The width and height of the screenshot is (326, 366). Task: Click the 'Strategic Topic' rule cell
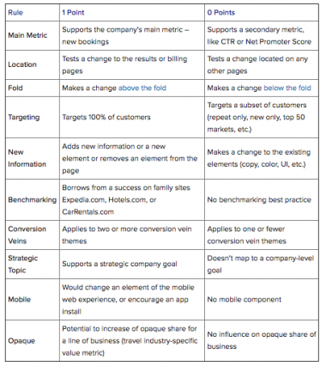pos(33,264)
